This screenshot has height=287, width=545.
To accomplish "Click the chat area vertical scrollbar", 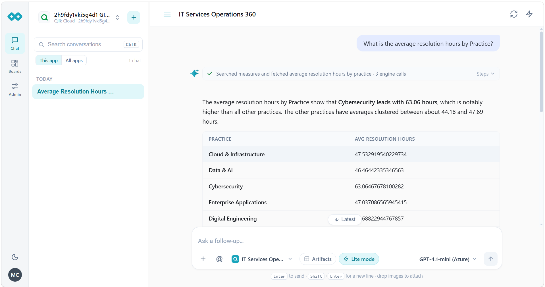I will pos(541,72).
